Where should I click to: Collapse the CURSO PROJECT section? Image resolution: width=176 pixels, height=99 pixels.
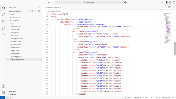[x=8, y=11]
